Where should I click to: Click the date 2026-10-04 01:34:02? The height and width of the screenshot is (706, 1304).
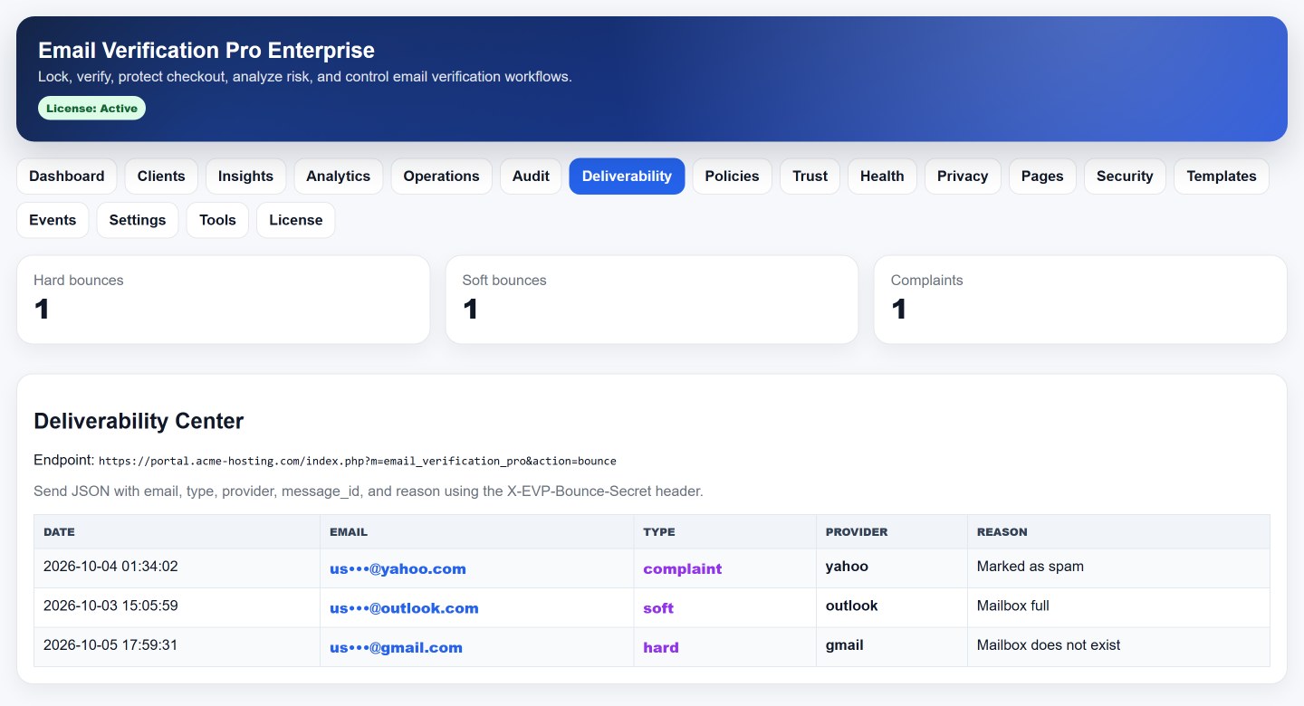pyautogui.click(x=110, y=567)
